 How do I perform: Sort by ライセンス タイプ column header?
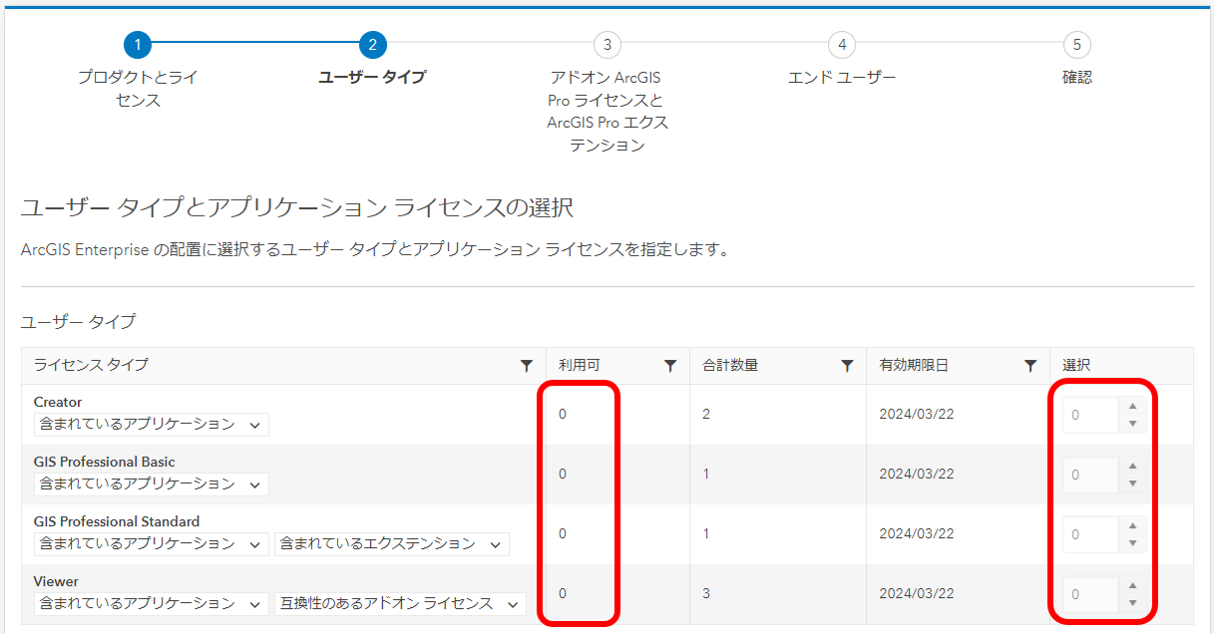pyautogui.click(x=91, y=366)
